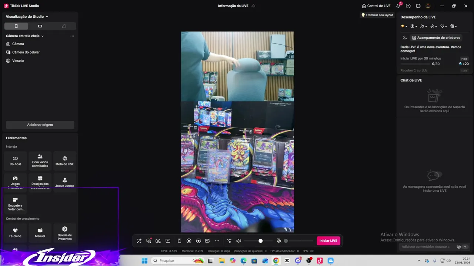Click the Windows taskbar search box
474x266 pixels.
178,260
